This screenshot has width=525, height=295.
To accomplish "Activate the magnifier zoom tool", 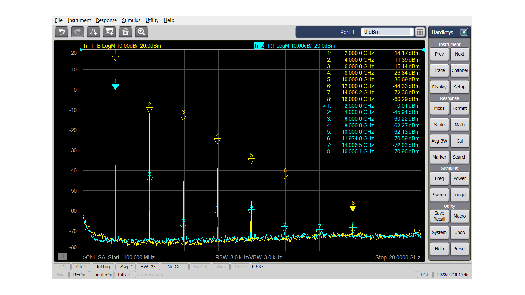I will point(141,32).
